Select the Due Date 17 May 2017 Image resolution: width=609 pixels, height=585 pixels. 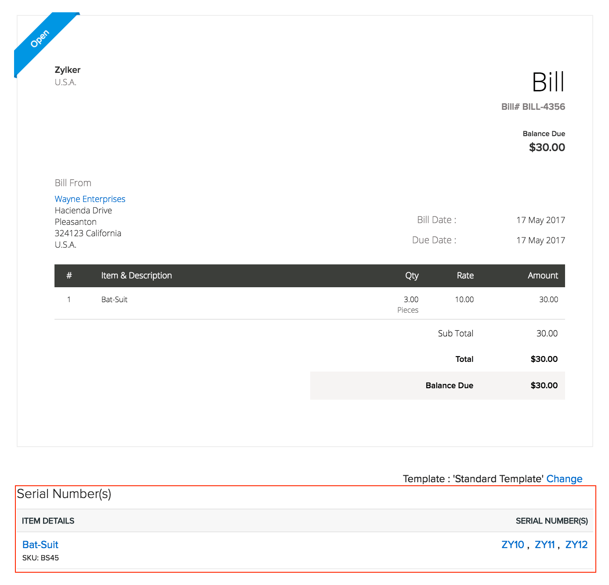[x=540, y=240]
